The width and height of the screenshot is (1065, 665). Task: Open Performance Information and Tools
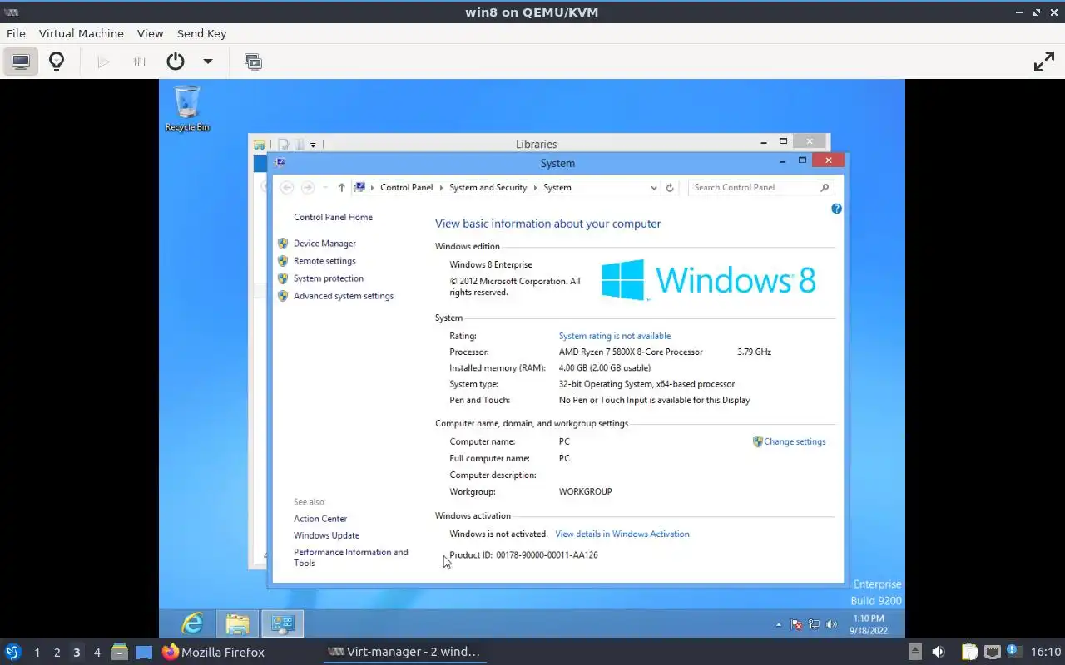[x=350, y=558]
